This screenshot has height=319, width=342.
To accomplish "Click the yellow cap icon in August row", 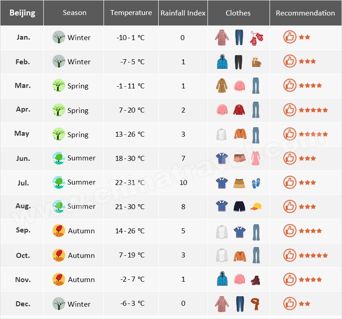I will pyautogui.click(x=256, y=207).
